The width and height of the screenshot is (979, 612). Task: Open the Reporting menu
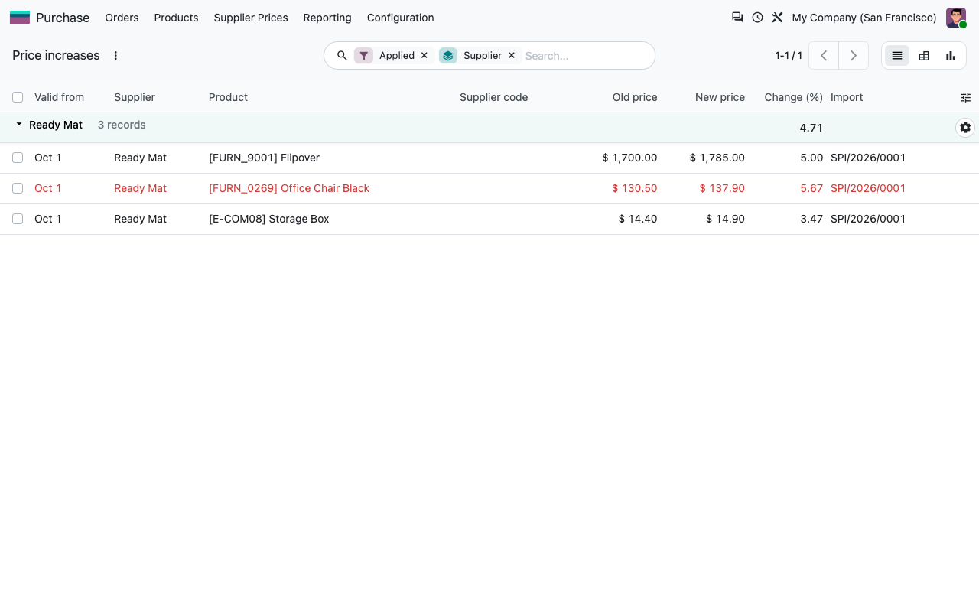click(327, 18)
